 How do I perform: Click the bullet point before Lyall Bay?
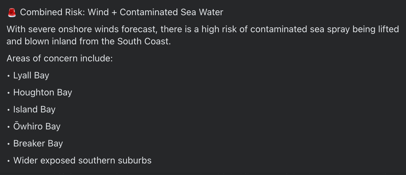pos(9,76)
